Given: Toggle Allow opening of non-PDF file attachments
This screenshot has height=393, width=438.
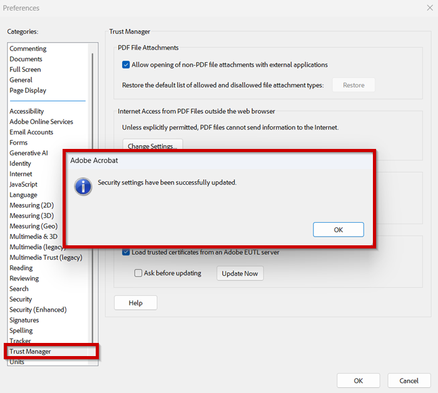Looking at the screenshot, I should click(x=126, y=64).
